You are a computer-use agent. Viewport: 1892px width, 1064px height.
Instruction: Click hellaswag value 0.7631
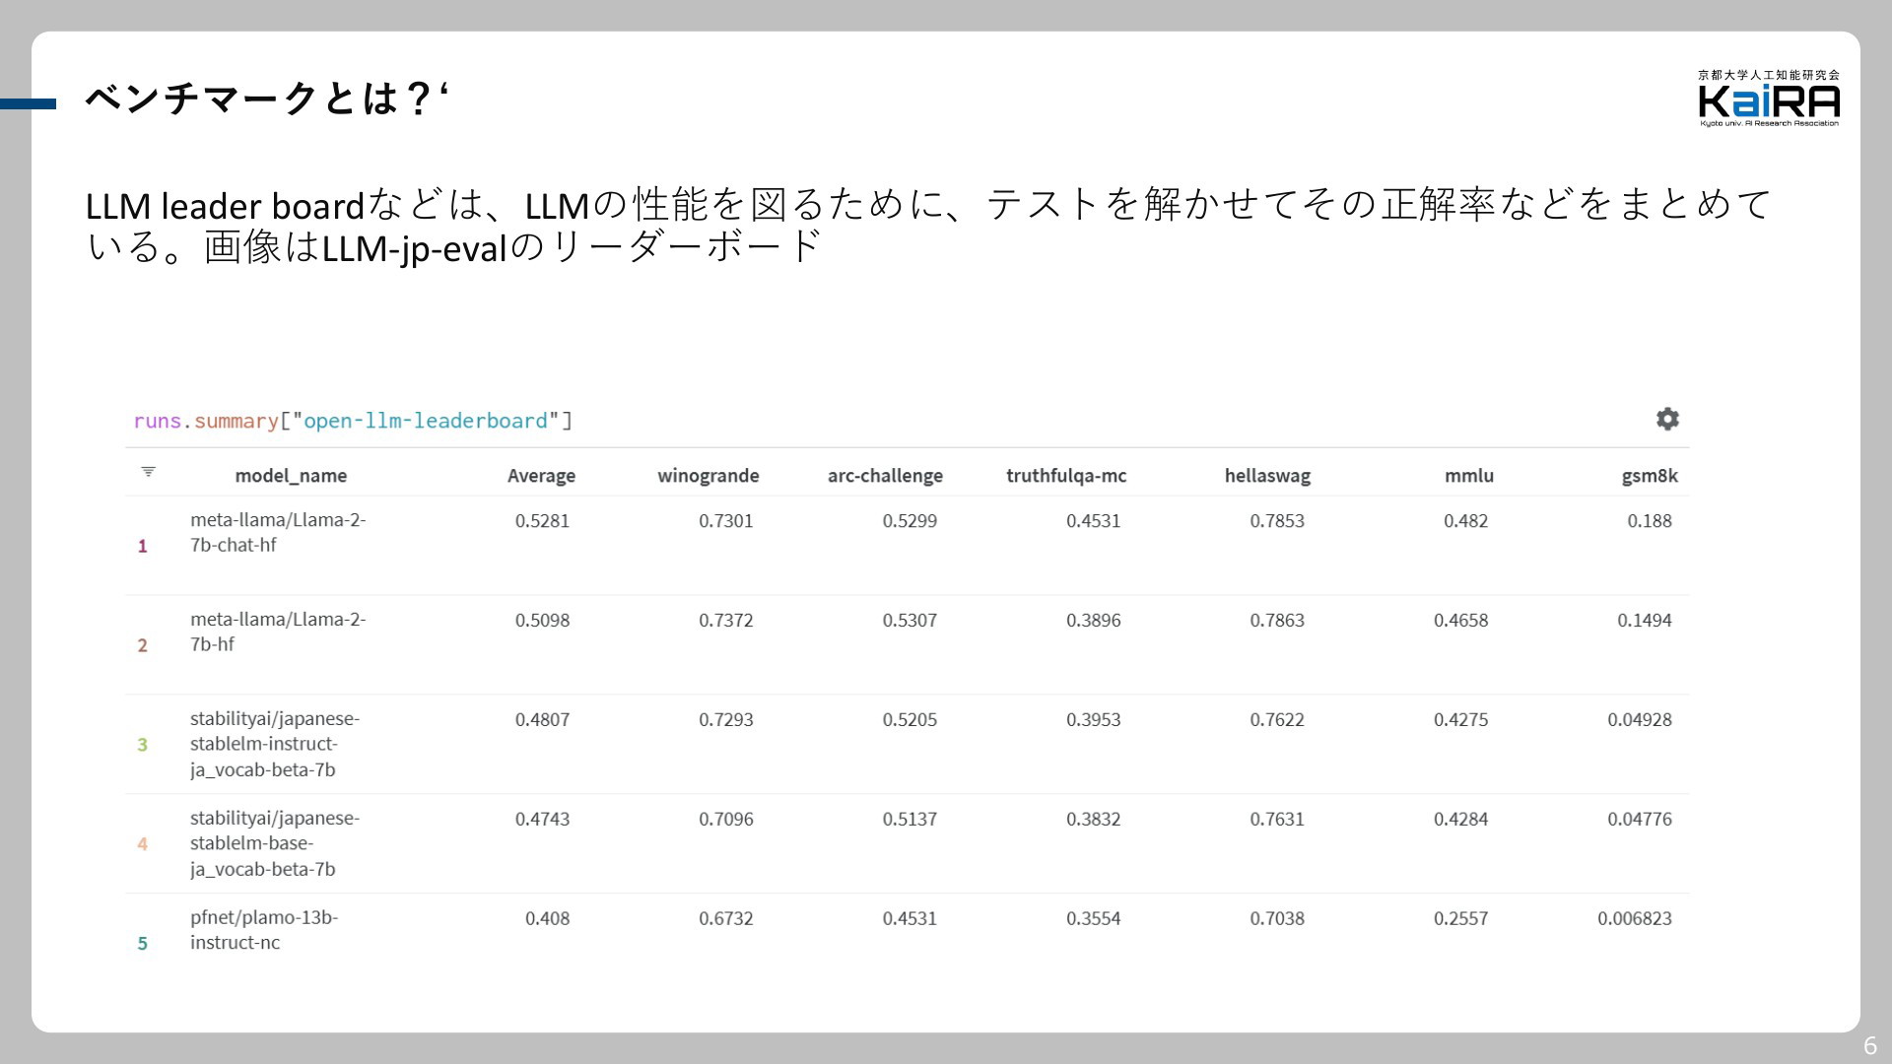pos(1277,820)
